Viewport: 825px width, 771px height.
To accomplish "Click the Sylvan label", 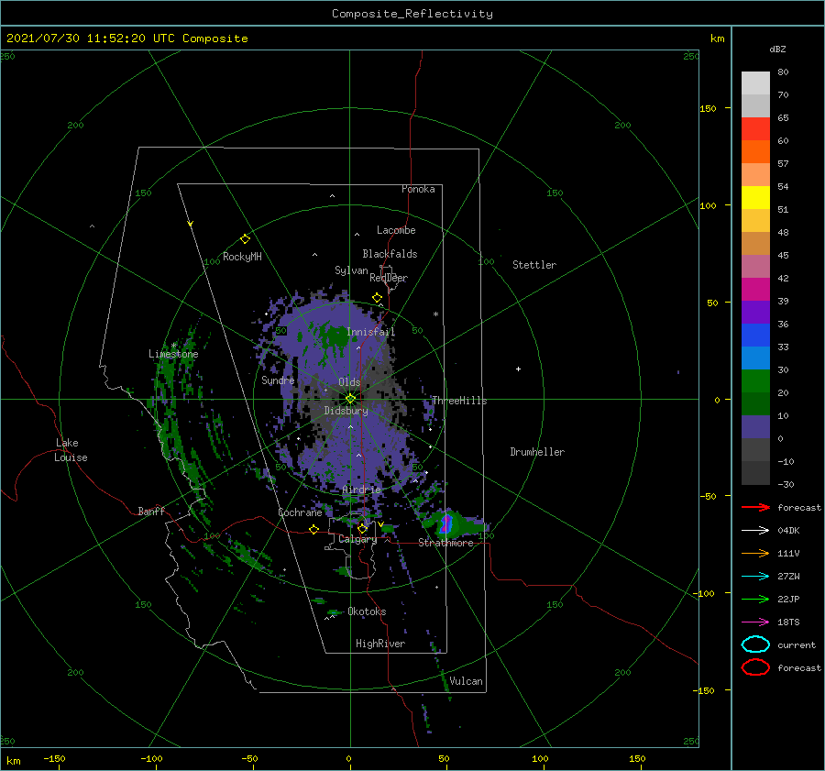I will point(351,270).
